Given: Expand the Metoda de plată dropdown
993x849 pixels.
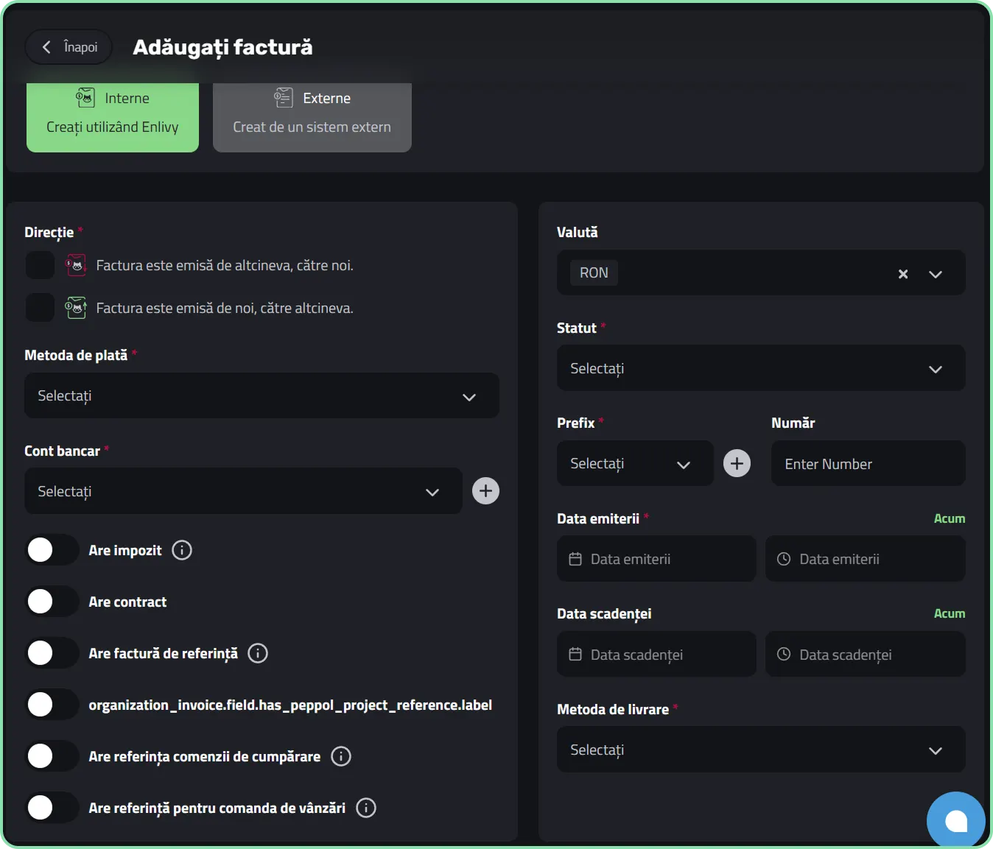Looking at the screenshot, I should 262,396.
